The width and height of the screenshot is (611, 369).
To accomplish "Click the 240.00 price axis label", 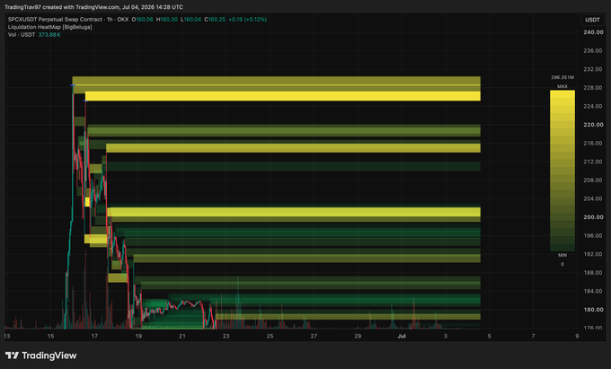I will tap(593, 32).
